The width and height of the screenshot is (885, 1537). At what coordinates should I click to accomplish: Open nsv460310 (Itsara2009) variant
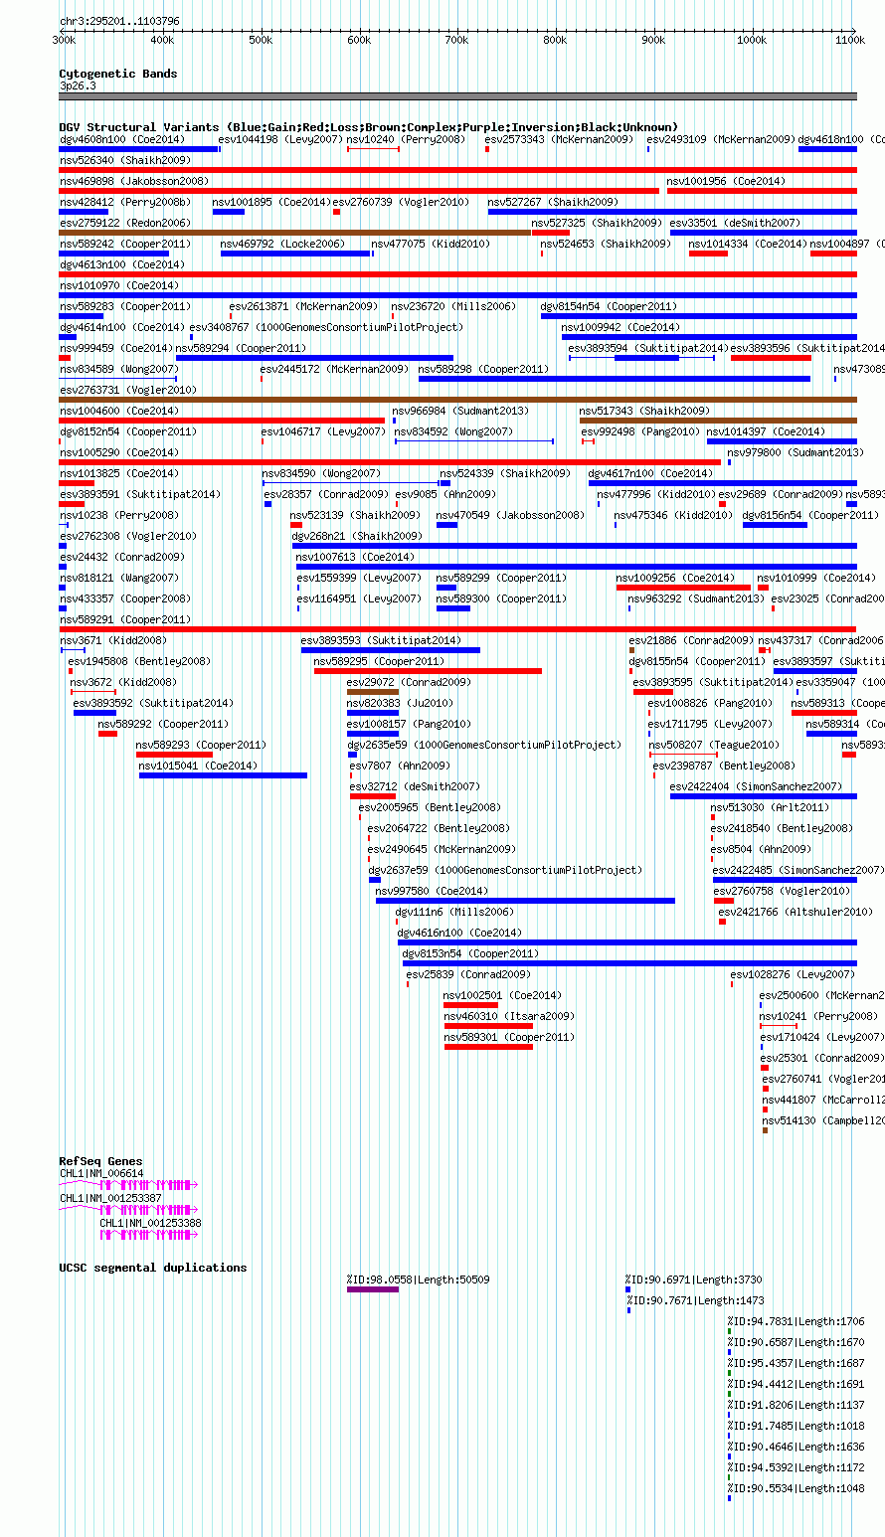(x=508, y=1016)
